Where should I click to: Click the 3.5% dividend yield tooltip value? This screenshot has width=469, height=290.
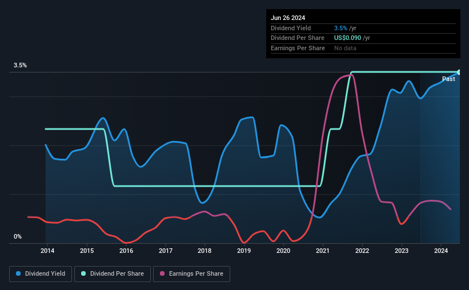pos(340,28)
